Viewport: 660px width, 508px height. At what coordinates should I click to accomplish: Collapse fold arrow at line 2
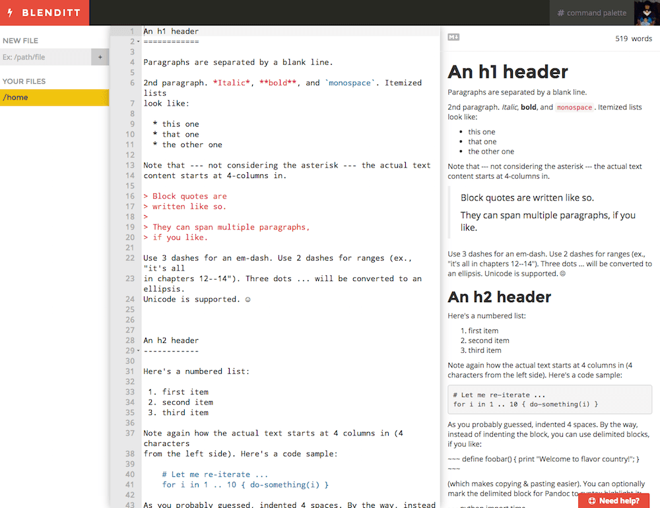click(138, 42)
